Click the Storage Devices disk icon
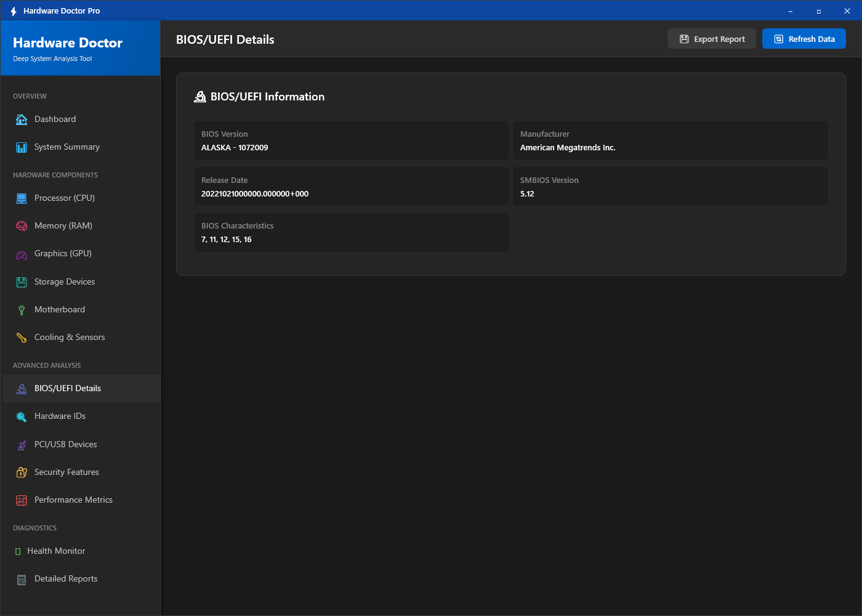Viewport: 862px width, 616px height. [x=22, y=282]
